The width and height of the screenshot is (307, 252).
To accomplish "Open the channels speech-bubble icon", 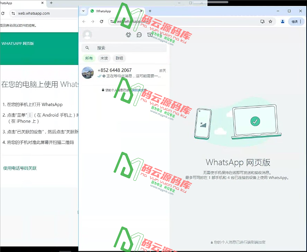I will [139, 35].
